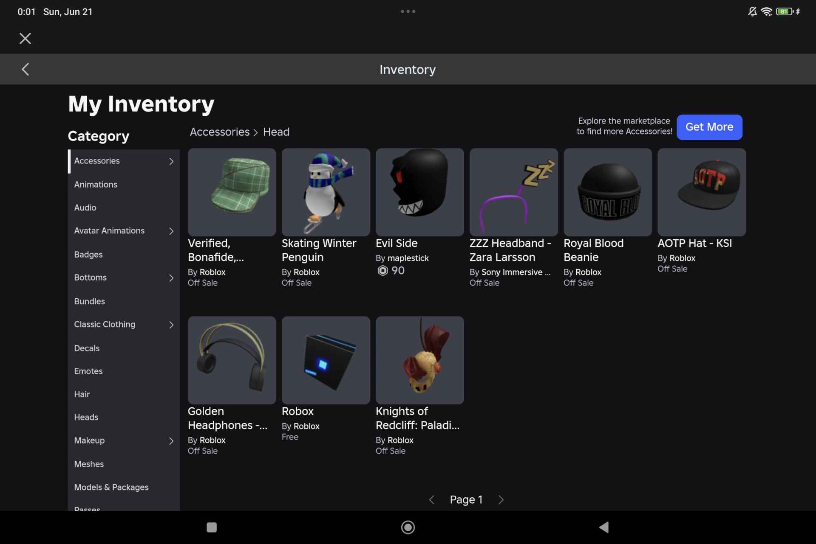
Task: Open the AOTP Hat thumbnail
Action: pyautogui.click(x=702, y=192)
